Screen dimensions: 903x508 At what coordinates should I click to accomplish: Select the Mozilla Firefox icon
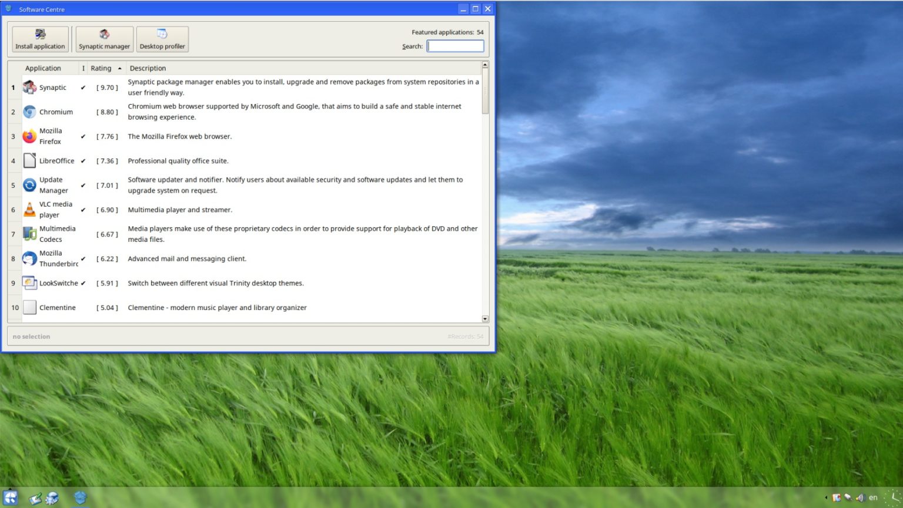(x=29, y=136)
